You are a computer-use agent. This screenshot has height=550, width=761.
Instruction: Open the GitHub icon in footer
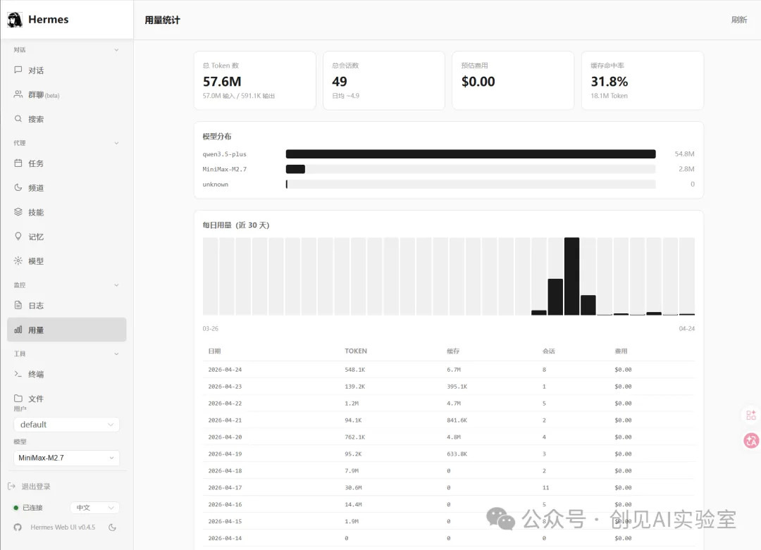click(x=18, y=527)
